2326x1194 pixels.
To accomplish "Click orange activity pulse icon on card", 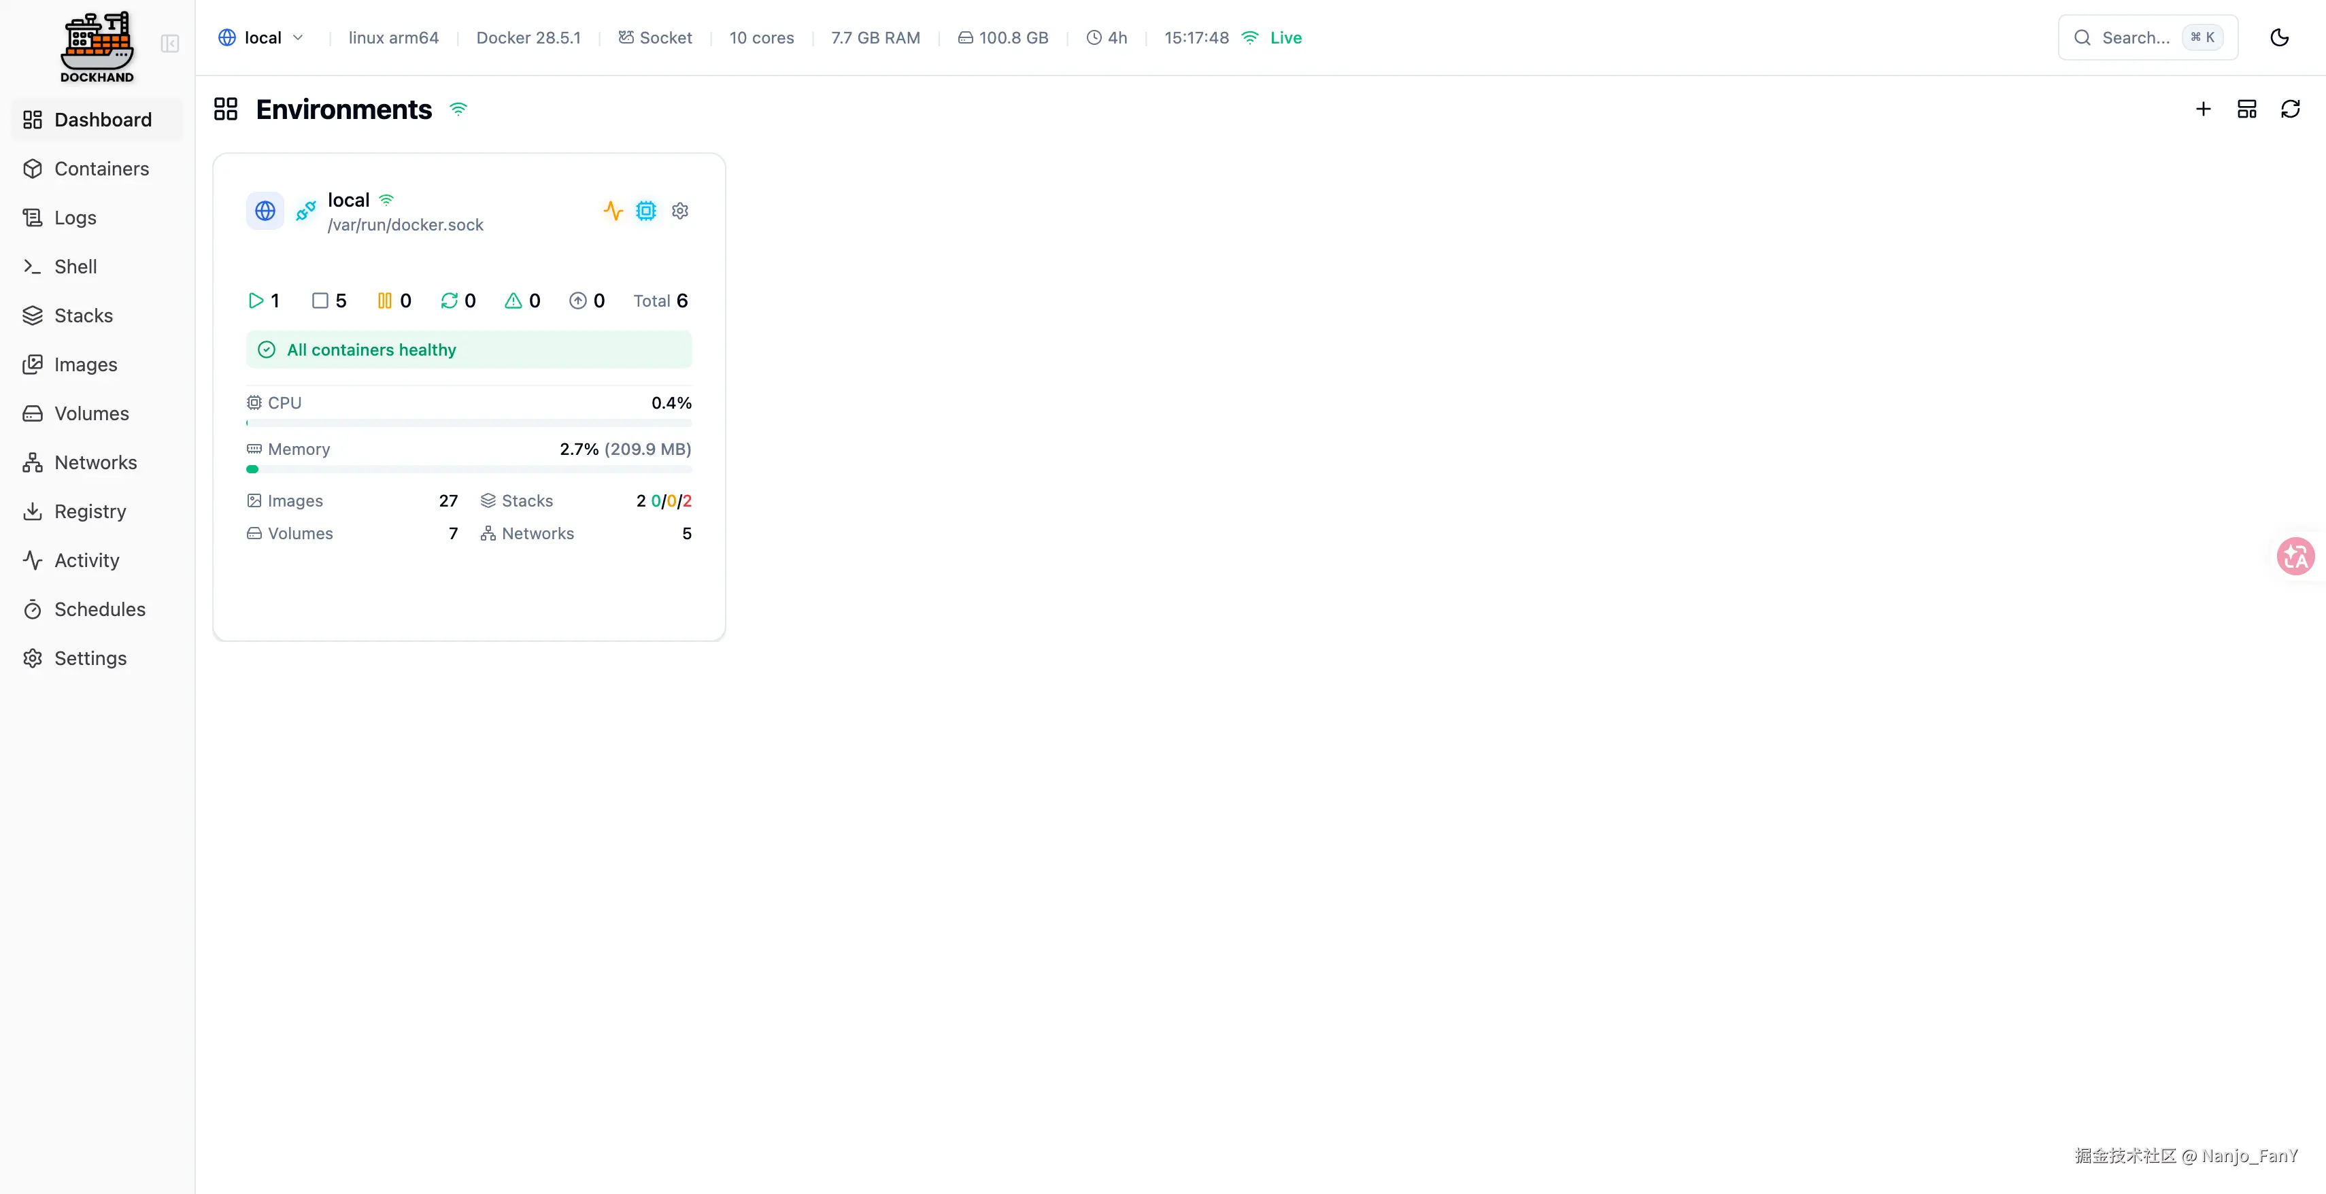I will coord(613,210).
